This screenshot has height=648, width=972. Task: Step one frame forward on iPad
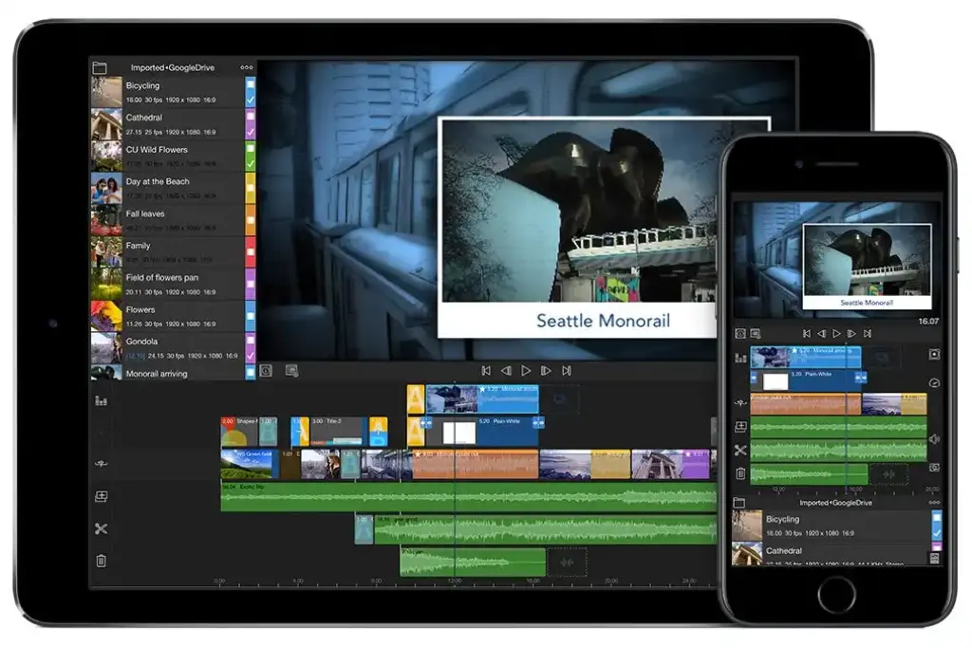[x=546, y=370]
